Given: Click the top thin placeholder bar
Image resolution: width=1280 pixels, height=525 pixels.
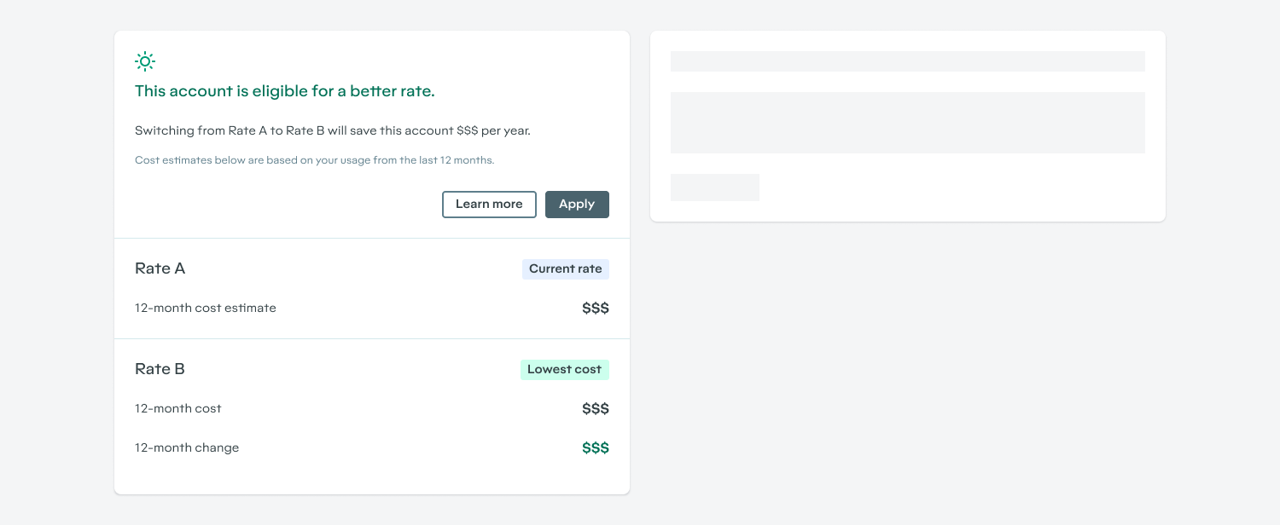Looking at the screenshot, I should coord(908,61).
